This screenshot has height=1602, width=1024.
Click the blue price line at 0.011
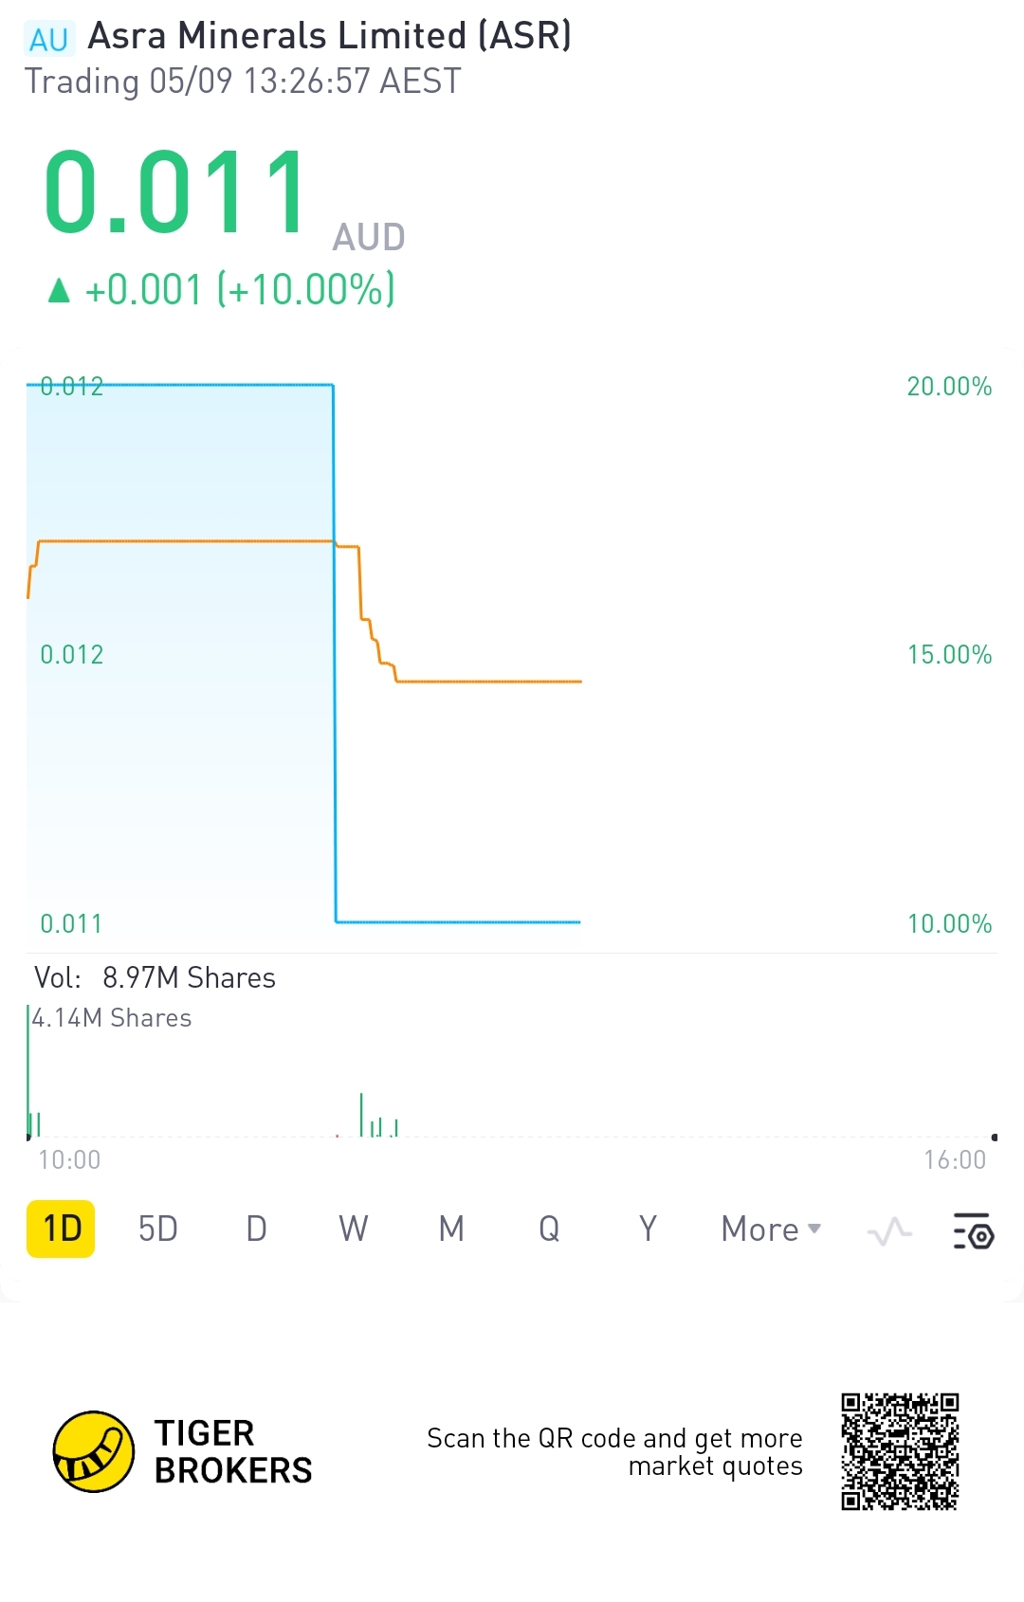click(x=458, y=921)
